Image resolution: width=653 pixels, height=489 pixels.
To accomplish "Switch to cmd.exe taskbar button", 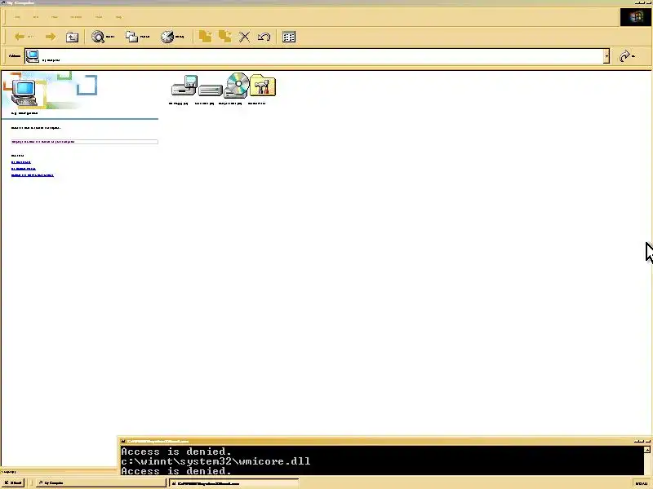I will click(x=233, y=483).
